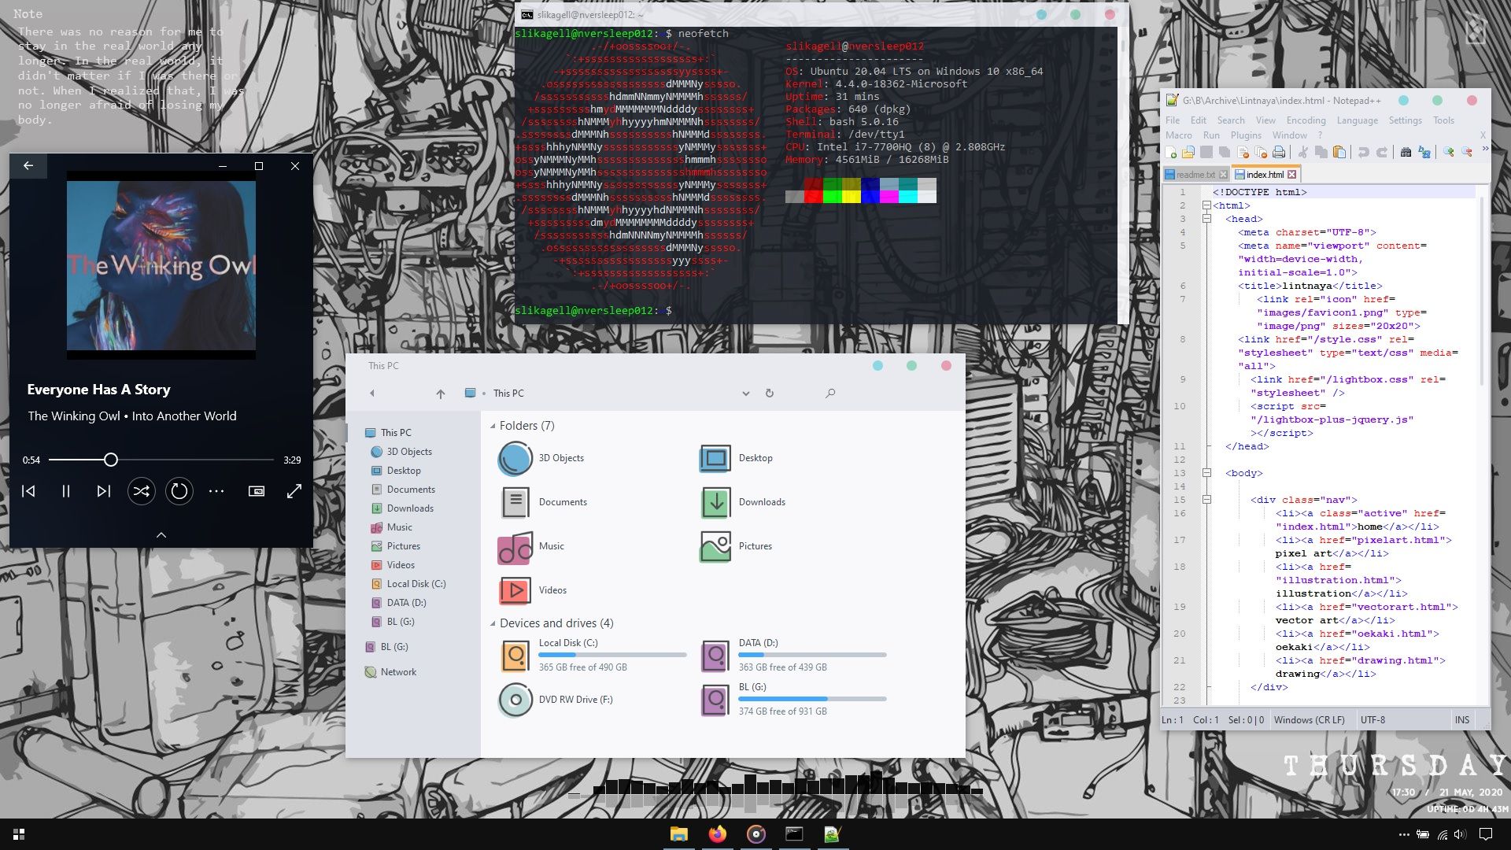Pause the current track

click(x=66, y=490)
